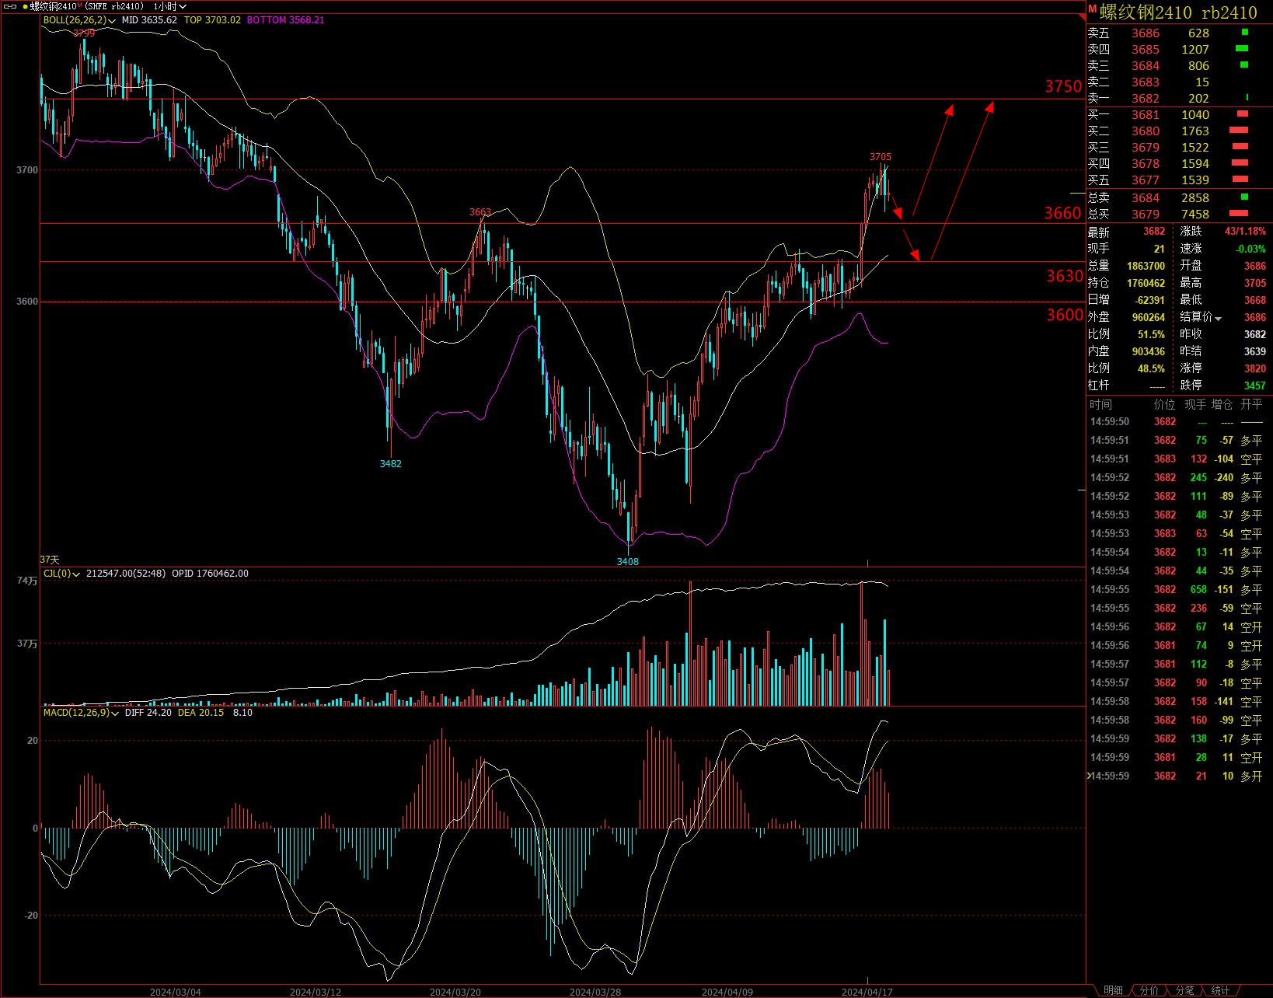
Task: Click the 2024/04/17 date on the time axis
Action: (x=867, y=992)
